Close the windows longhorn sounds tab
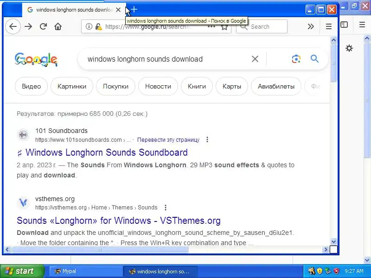 pos(118,10)
